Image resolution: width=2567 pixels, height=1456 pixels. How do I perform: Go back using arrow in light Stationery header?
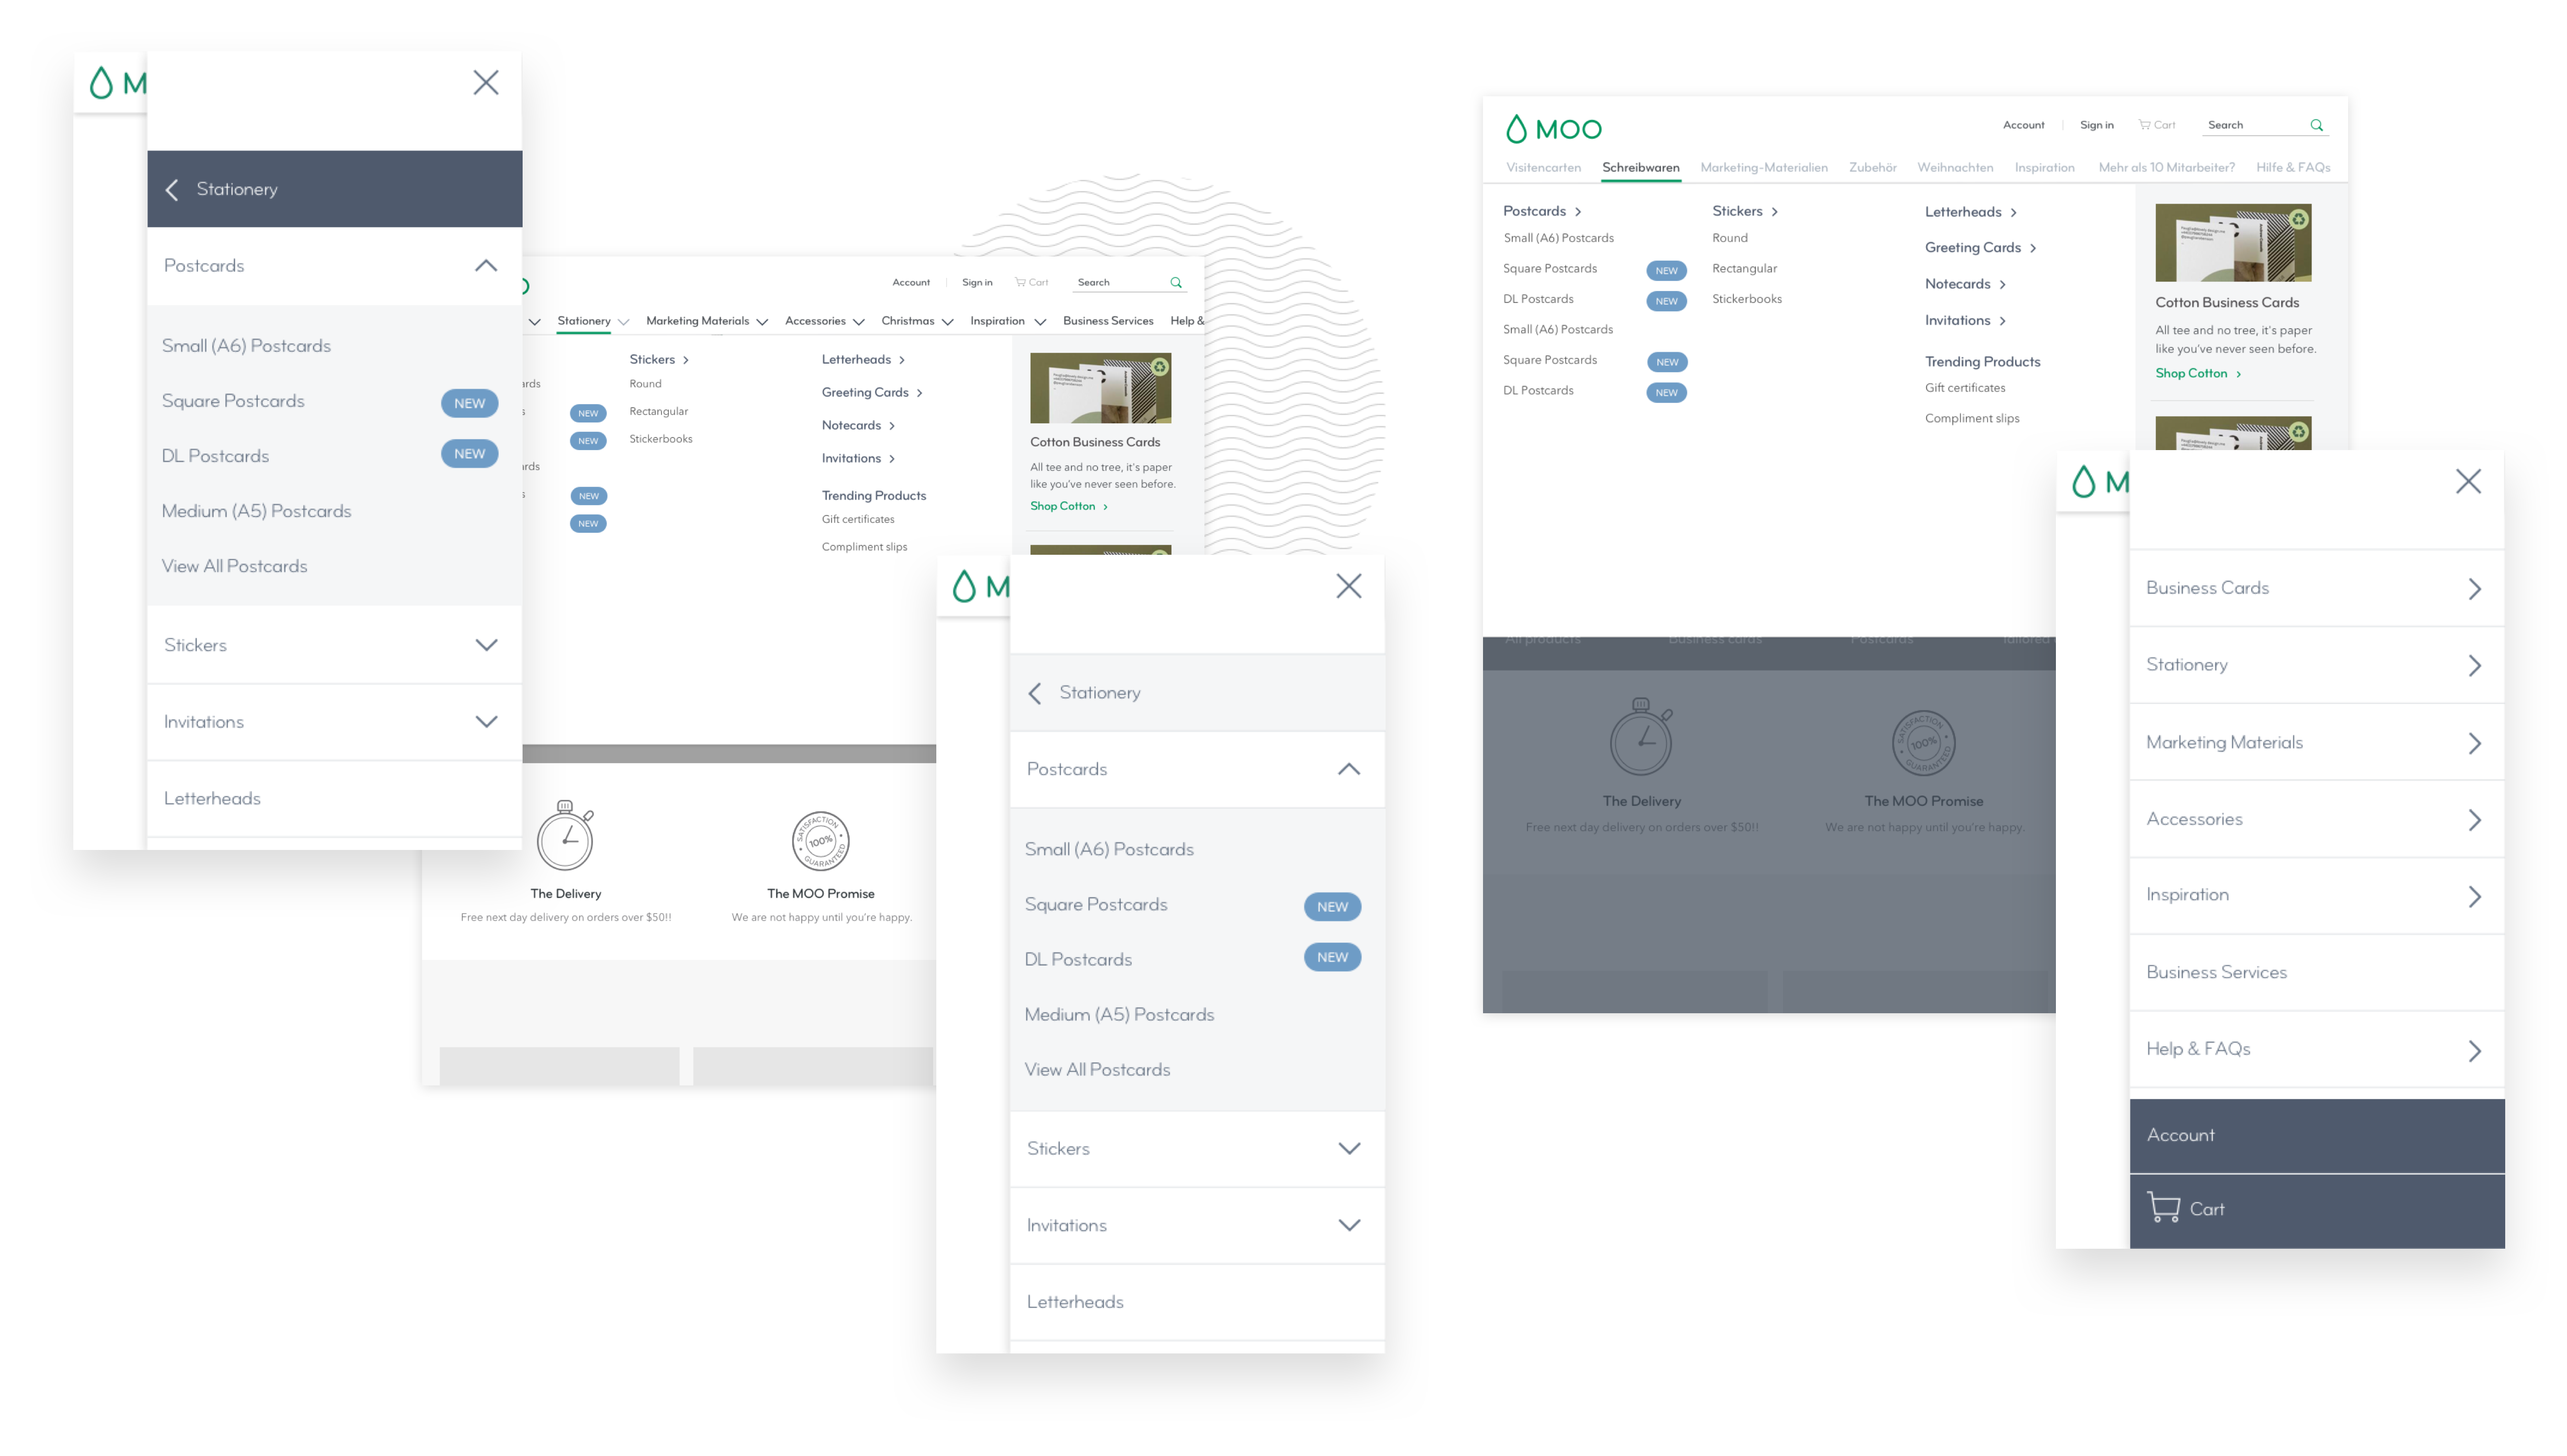pos(1035,693)
